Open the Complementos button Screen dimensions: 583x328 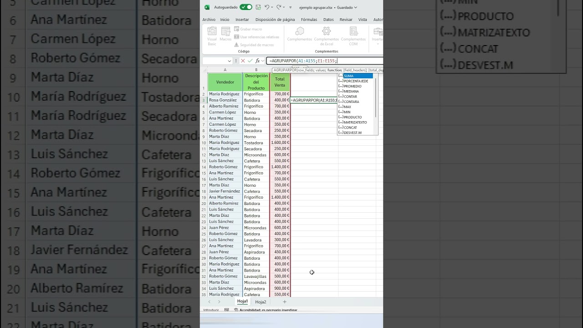click(300, 34)
